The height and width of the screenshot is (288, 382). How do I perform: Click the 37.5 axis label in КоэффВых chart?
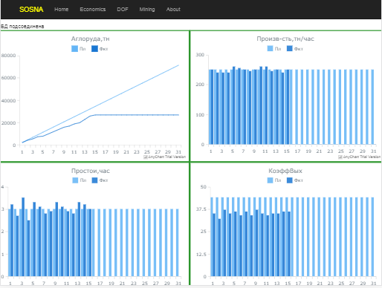(x=201, y=209)
